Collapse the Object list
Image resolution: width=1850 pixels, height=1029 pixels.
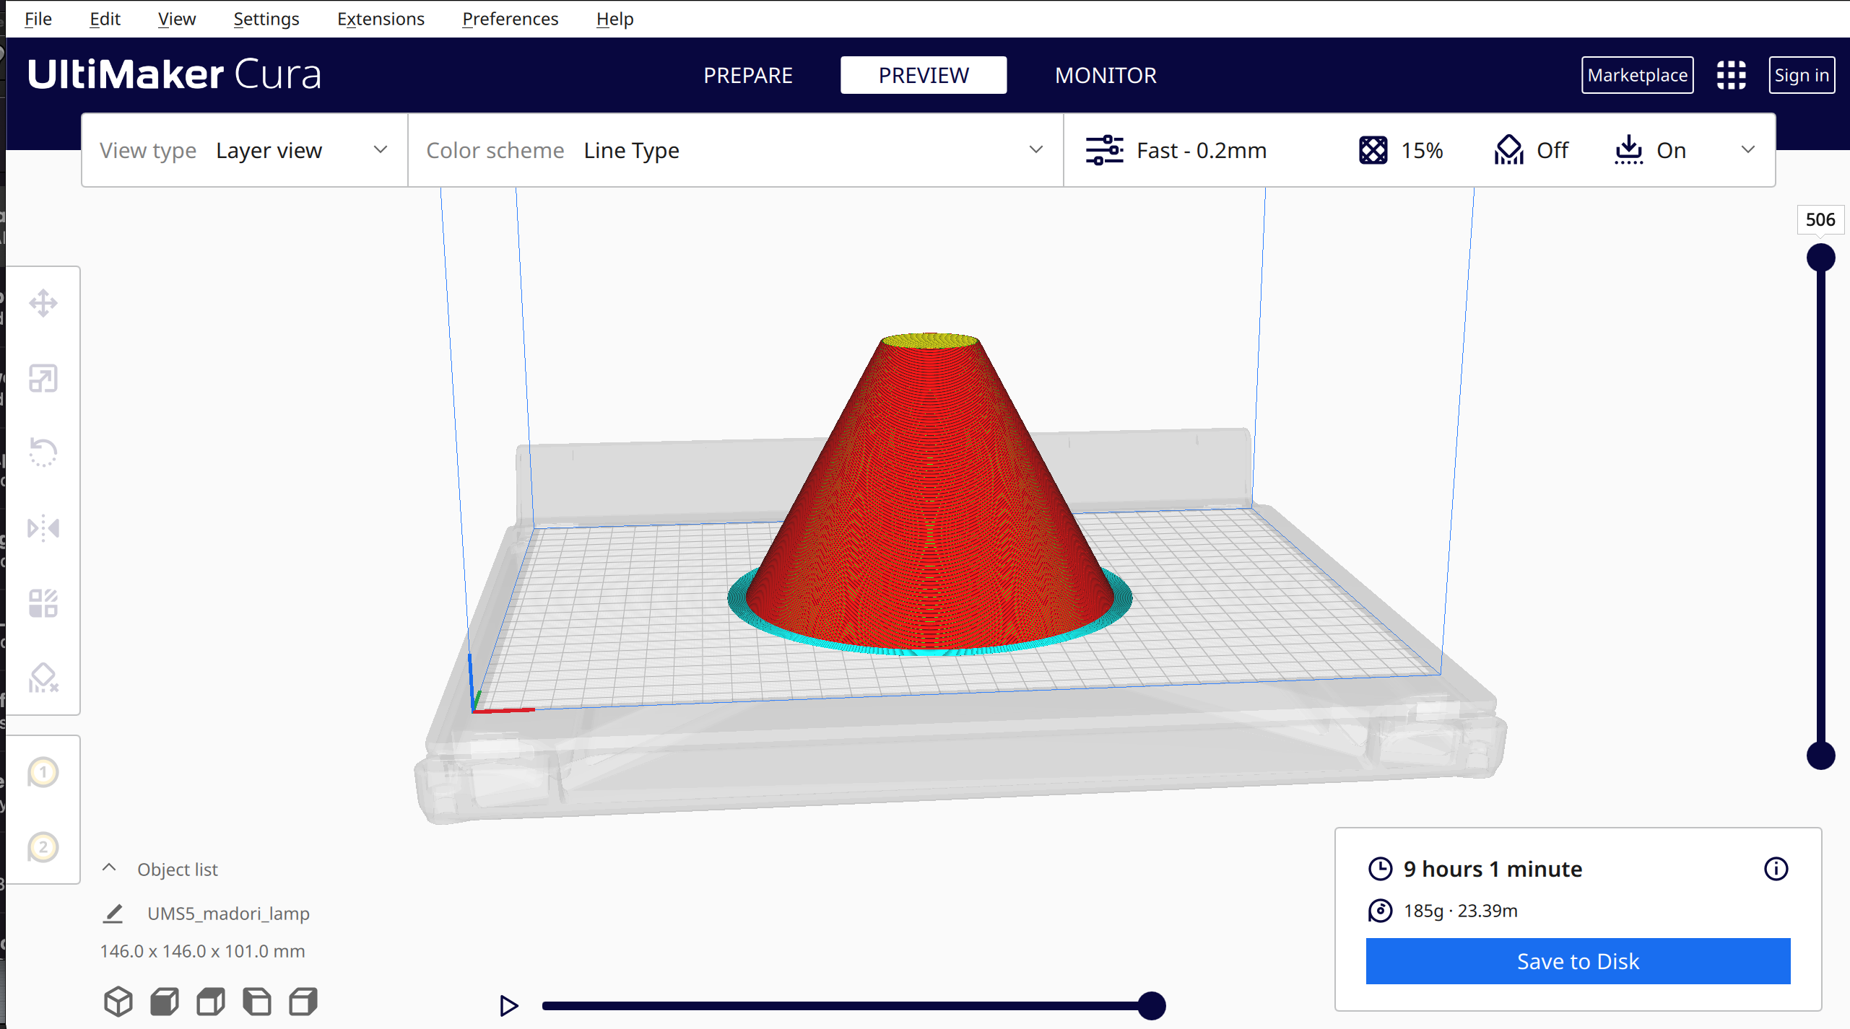109,869
